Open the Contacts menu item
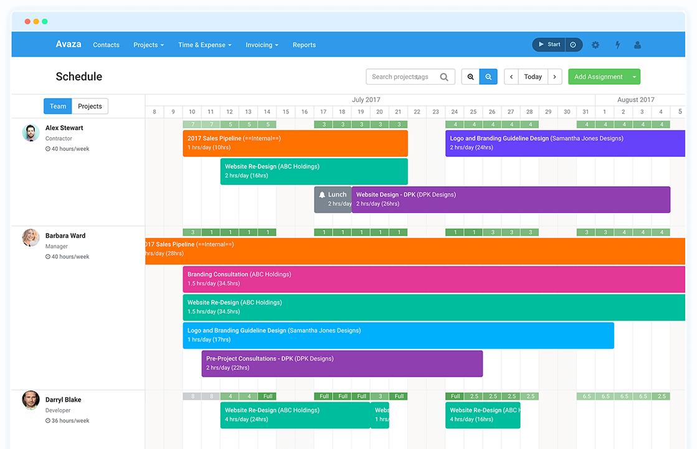The width and height of the screenshot is (697, 449). point(106,45)
